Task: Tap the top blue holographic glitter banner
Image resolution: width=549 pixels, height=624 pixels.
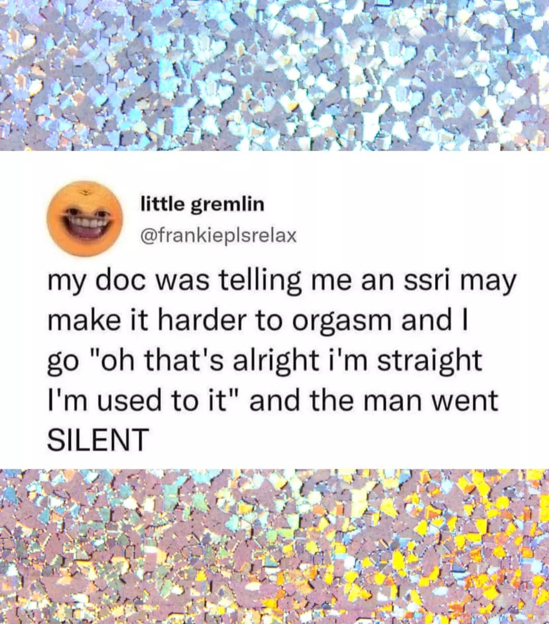Action: click(x=274, y=75)
